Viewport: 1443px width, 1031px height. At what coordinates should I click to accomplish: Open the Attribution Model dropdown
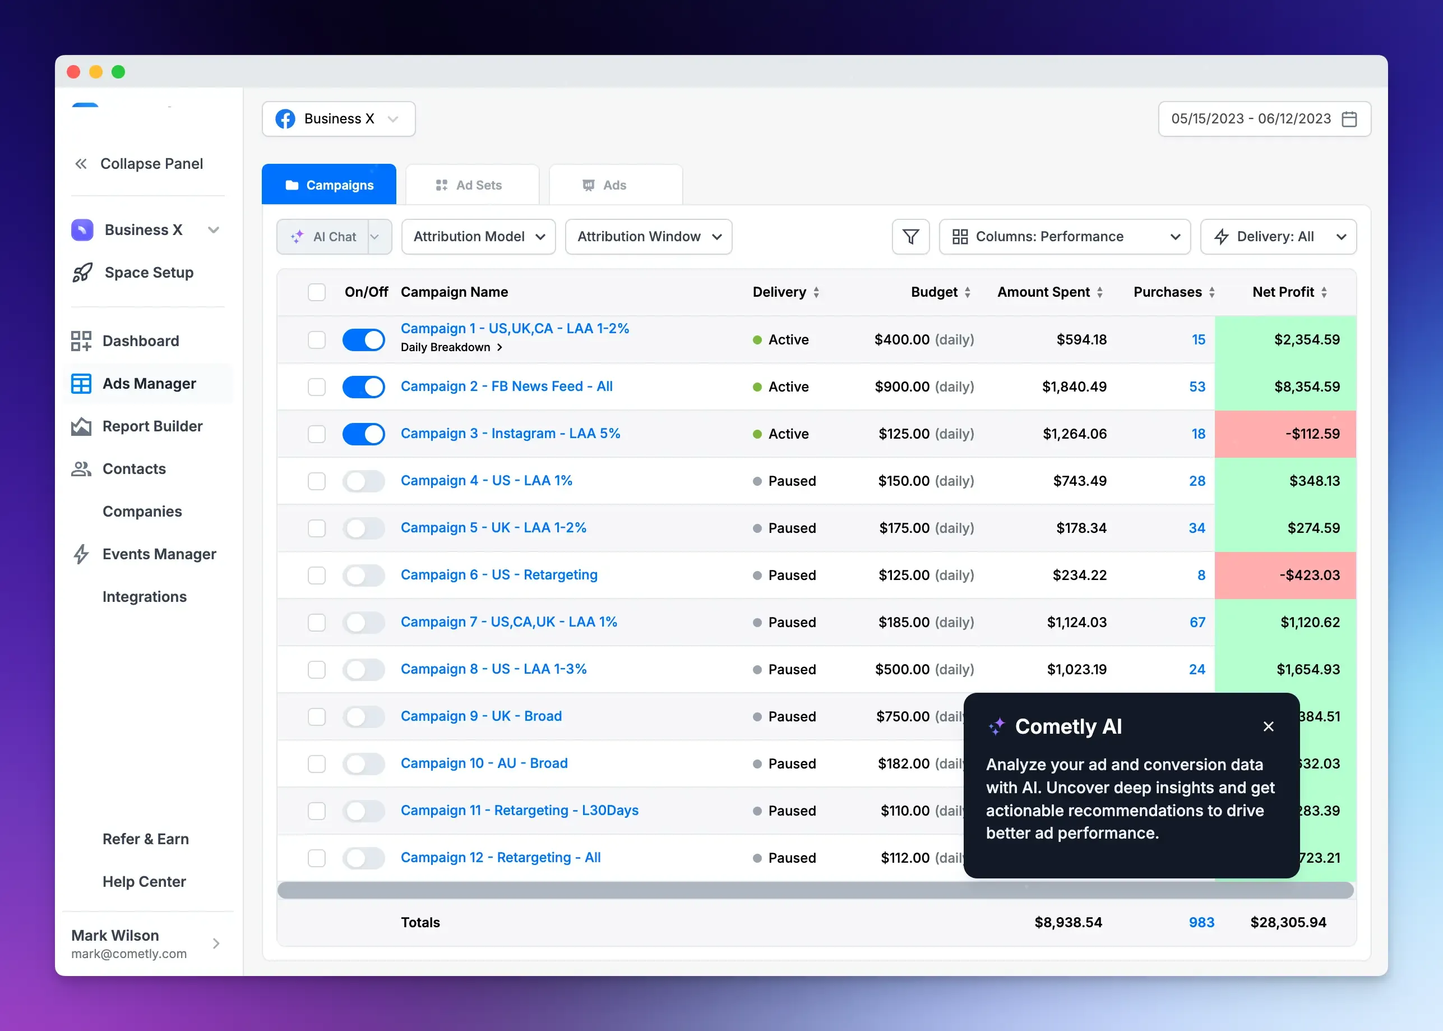pos(478,237)
